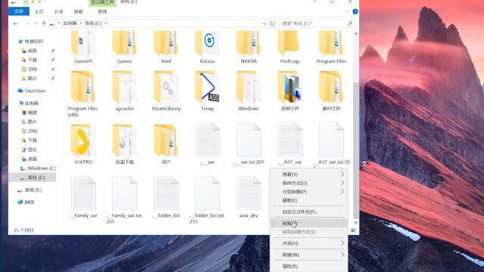Open the 文件 ribbon tab
The height and width of the screenshot is (272, 484).
(19, 11)
